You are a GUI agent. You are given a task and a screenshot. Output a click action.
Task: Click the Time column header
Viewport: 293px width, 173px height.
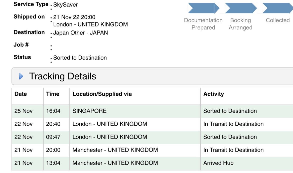point(53,94)
